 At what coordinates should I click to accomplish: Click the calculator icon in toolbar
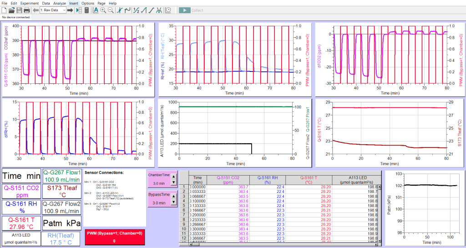click(86, 10)
